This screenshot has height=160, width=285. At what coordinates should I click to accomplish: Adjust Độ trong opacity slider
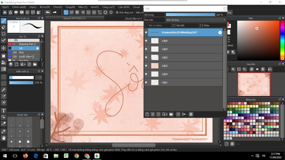(190, 15)
